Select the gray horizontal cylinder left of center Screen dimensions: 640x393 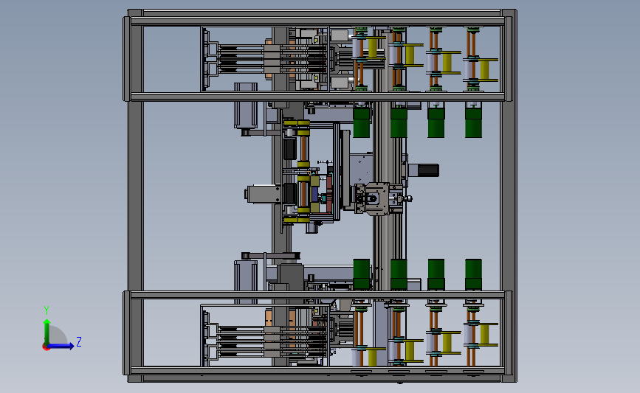click(x=263, y=194)
